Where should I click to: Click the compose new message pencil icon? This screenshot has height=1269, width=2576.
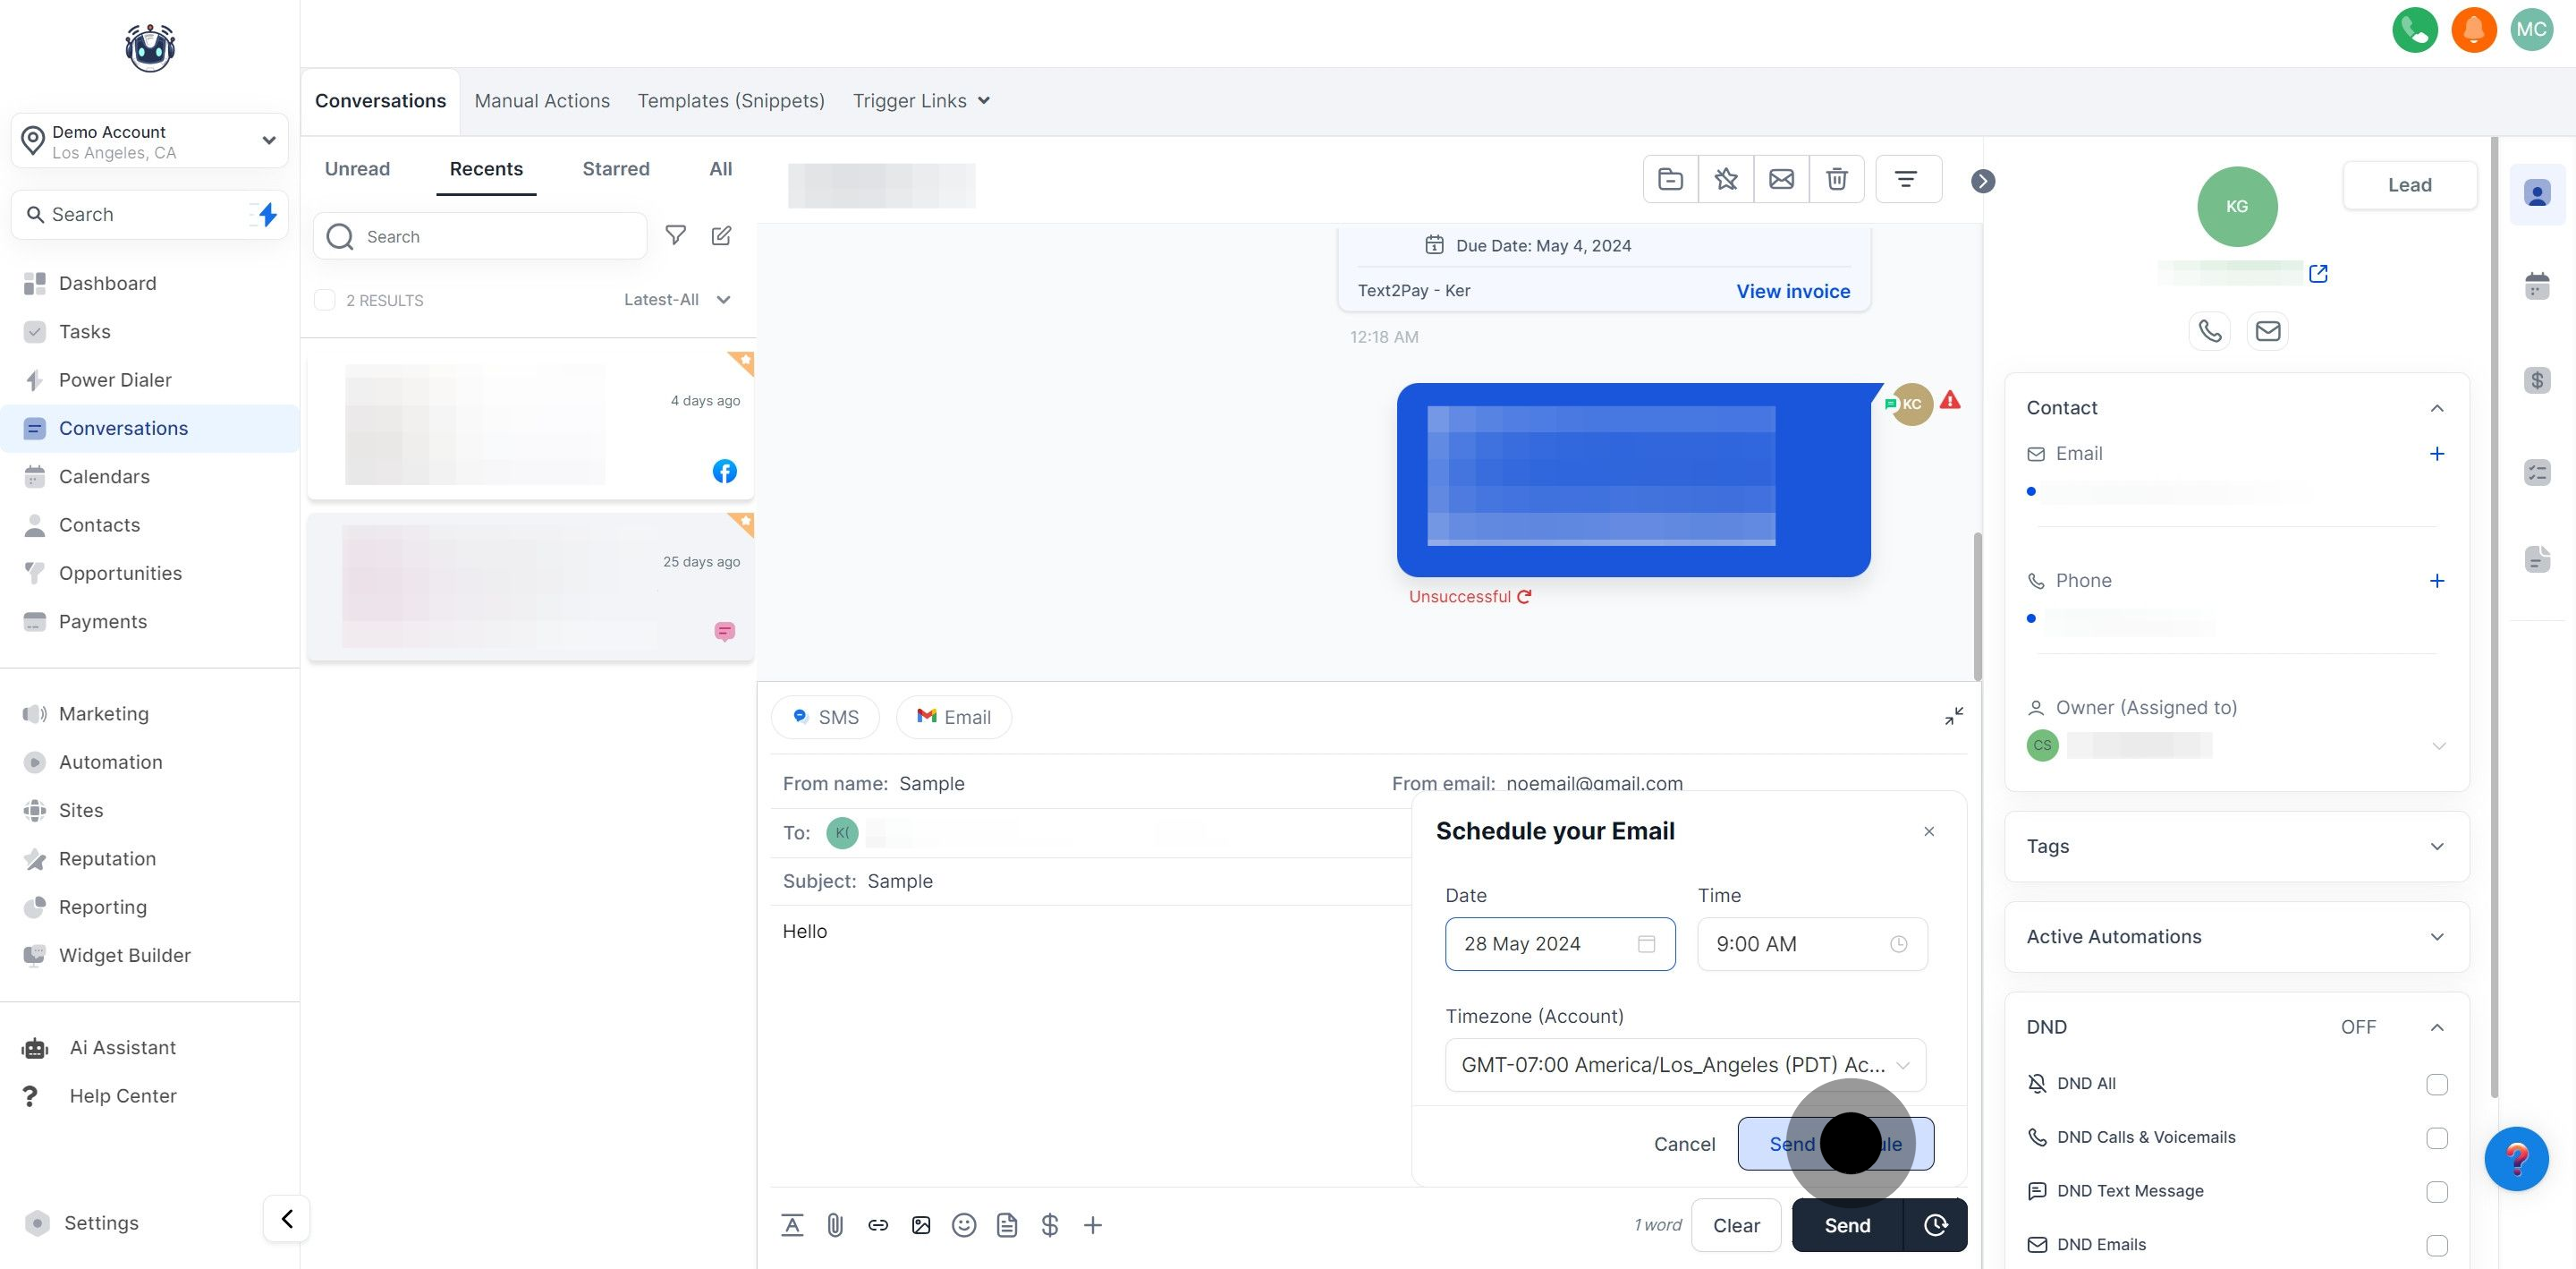(x=721, y=236)
